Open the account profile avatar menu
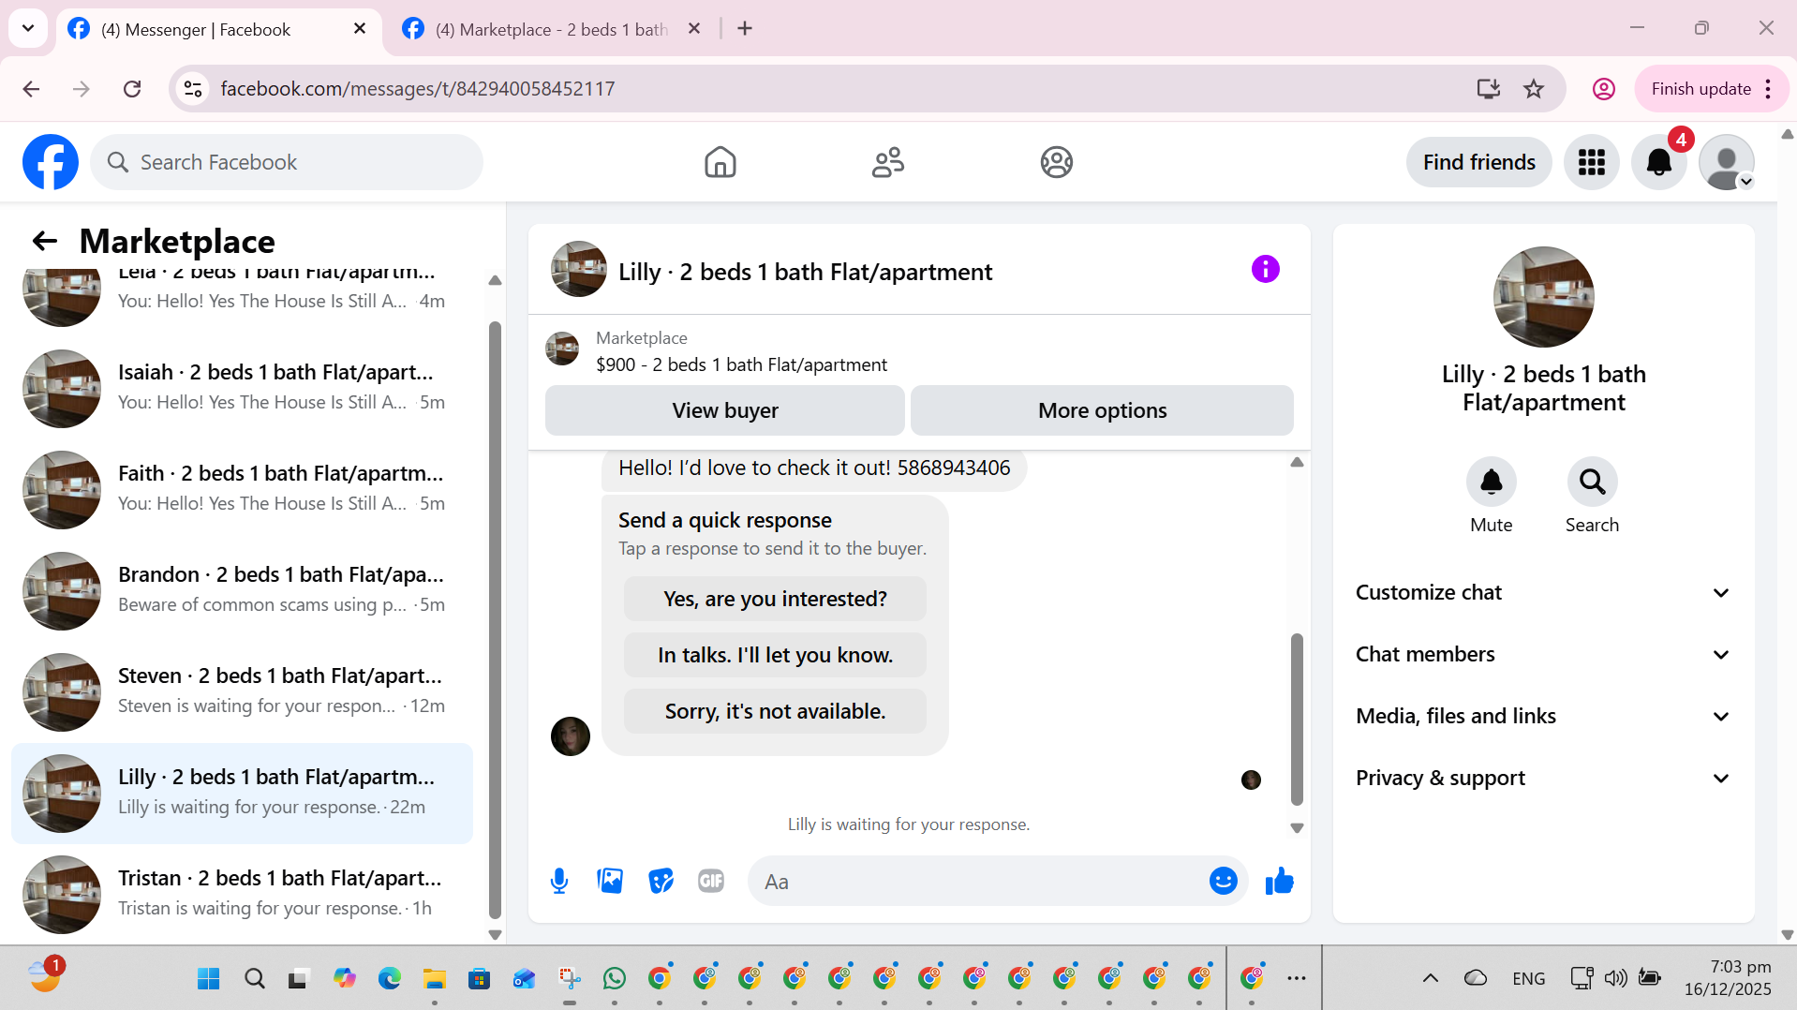Image resolution: width=1797 pixels, height=1010 pixels. pos(1726,162)
